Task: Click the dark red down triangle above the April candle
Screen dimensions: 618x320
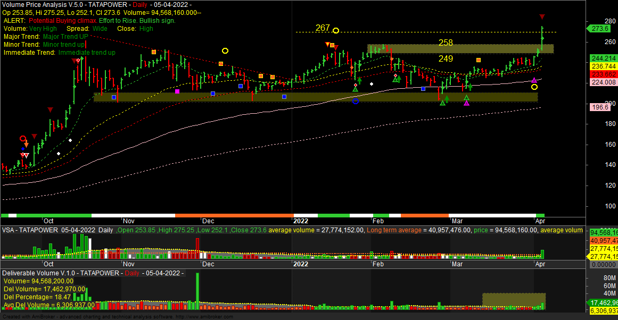Action: click(x=542, y=16)
